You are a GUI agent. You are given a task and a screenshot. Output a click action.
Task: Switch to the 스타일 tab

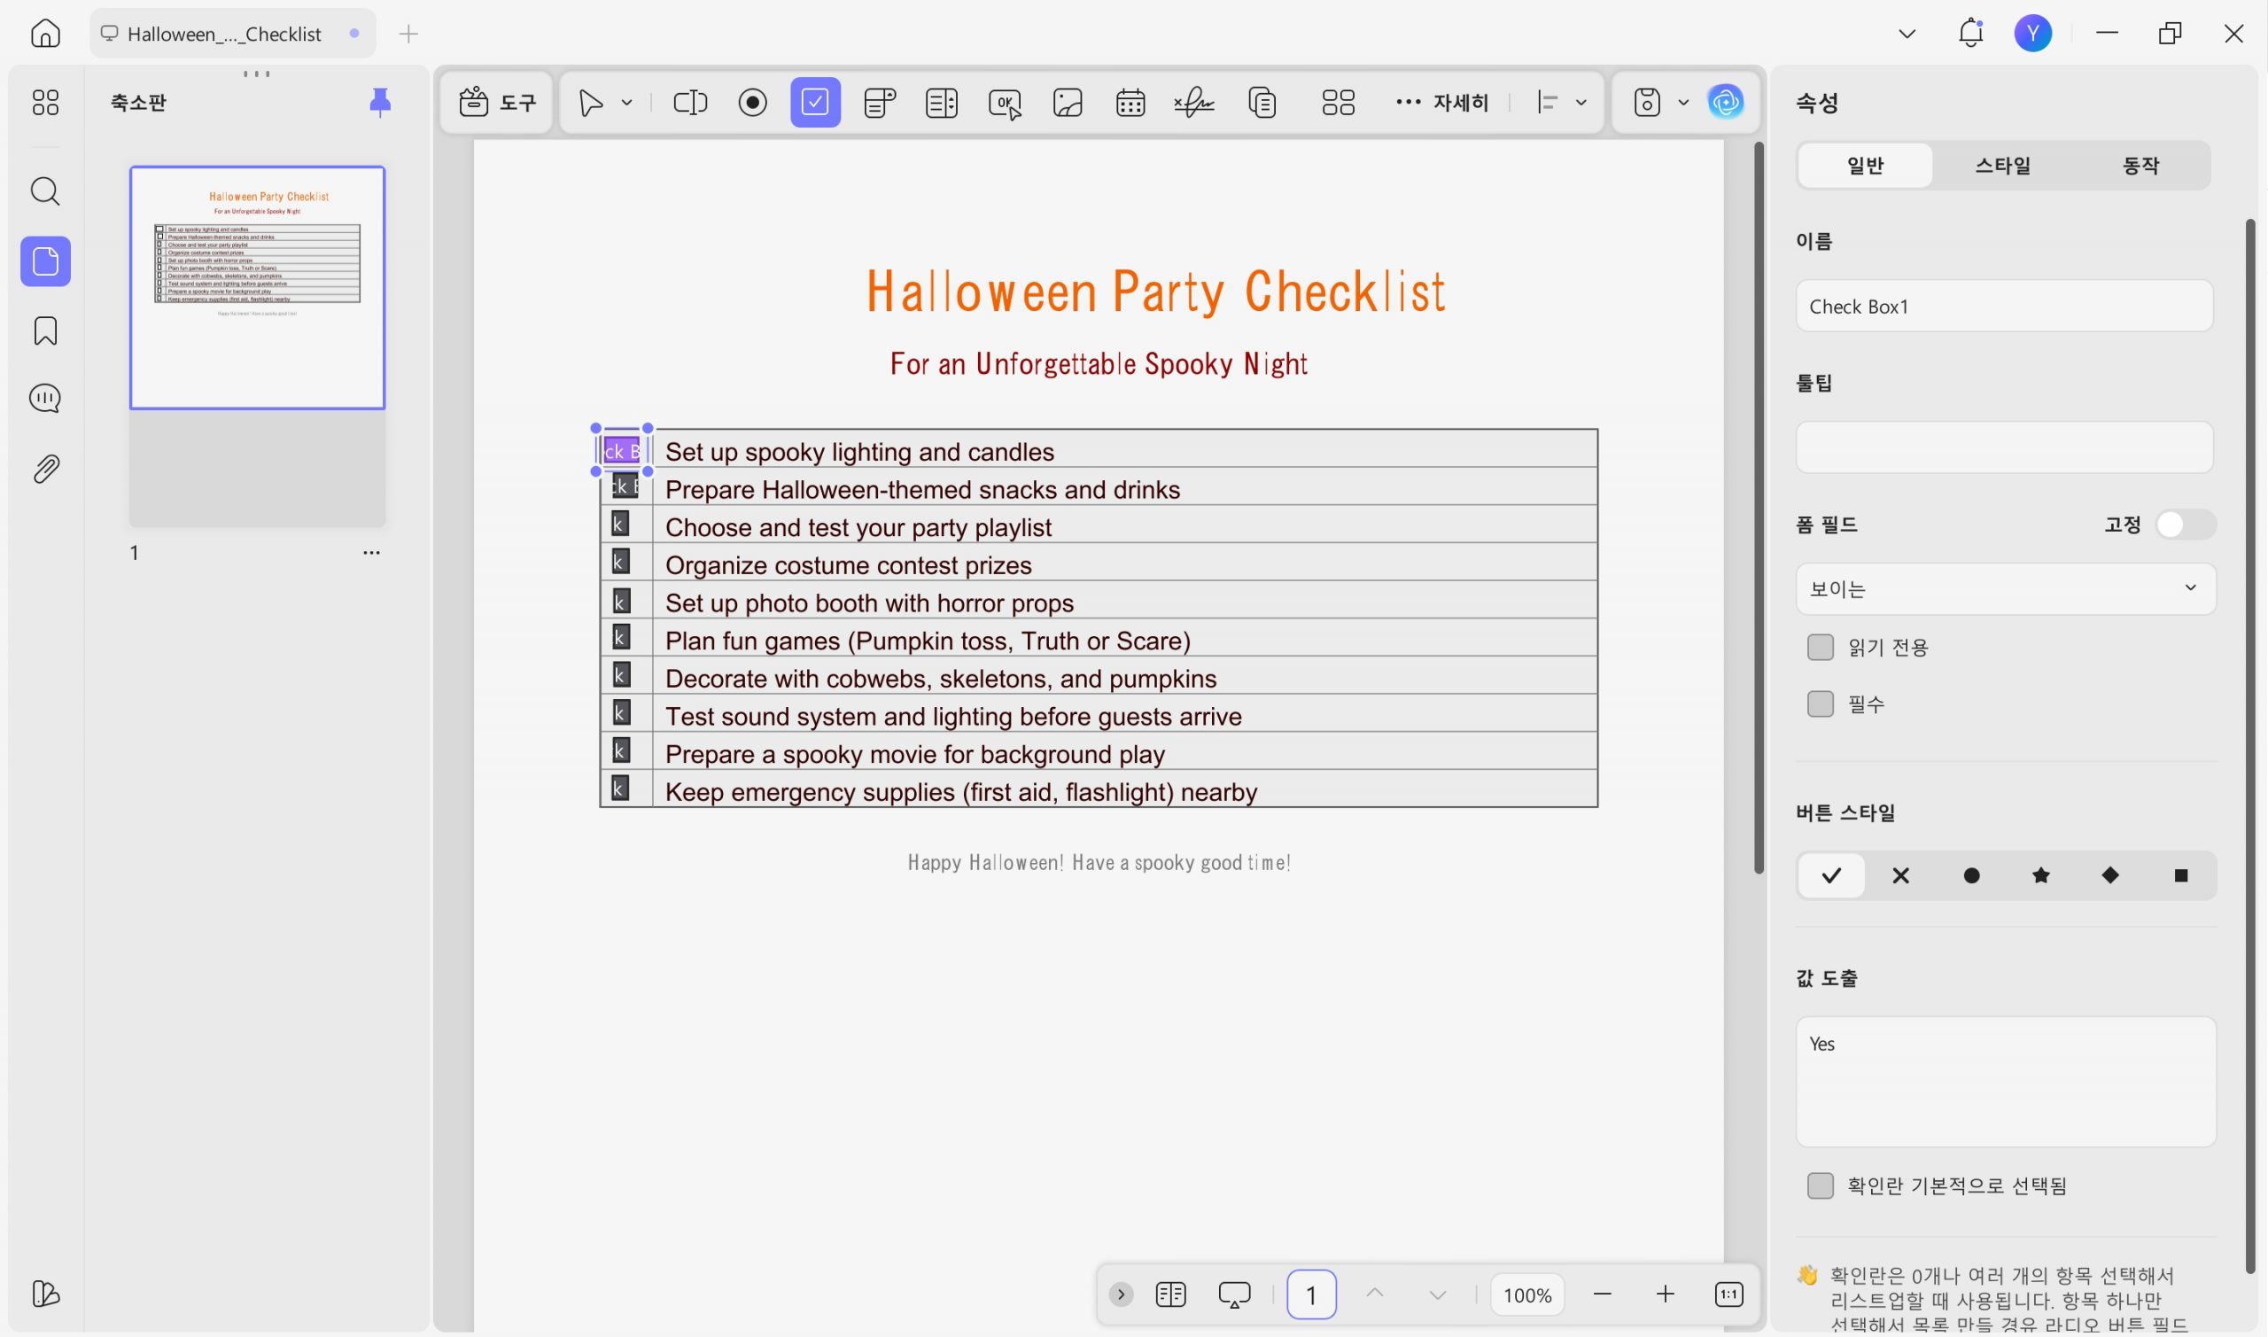2002,166
